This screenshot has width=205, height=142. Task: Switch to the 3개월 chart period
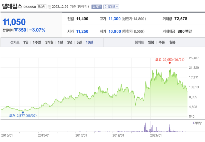49,42
